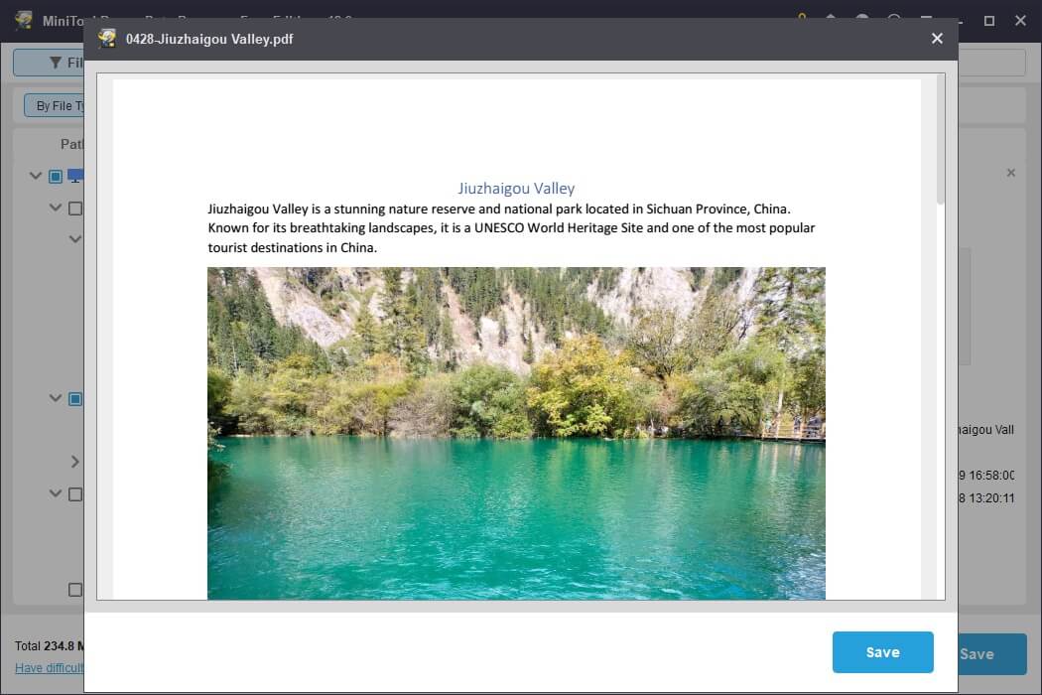Toggle the checkbox beside the computer icon
Screen dimensions: 1042x695
56,177
